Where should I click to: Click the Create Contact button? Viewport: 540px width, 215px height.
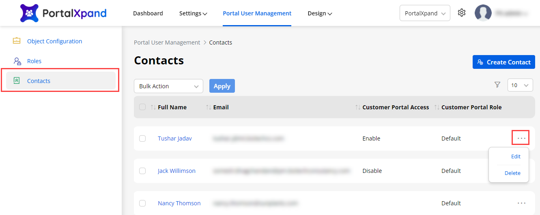point(503,62)
